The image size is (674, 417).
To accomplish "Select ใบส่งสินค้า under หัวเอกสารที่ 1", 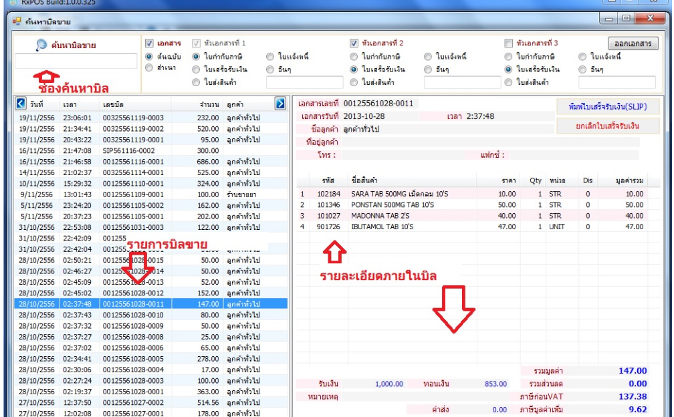I will point(196,82).
